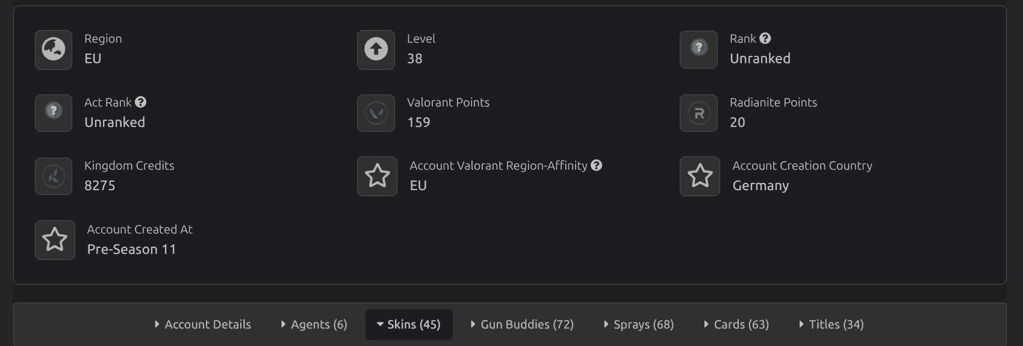Click the Account Created At star icon
Viewport: 1023px width, 346px height.
click(x=55, y=239)
